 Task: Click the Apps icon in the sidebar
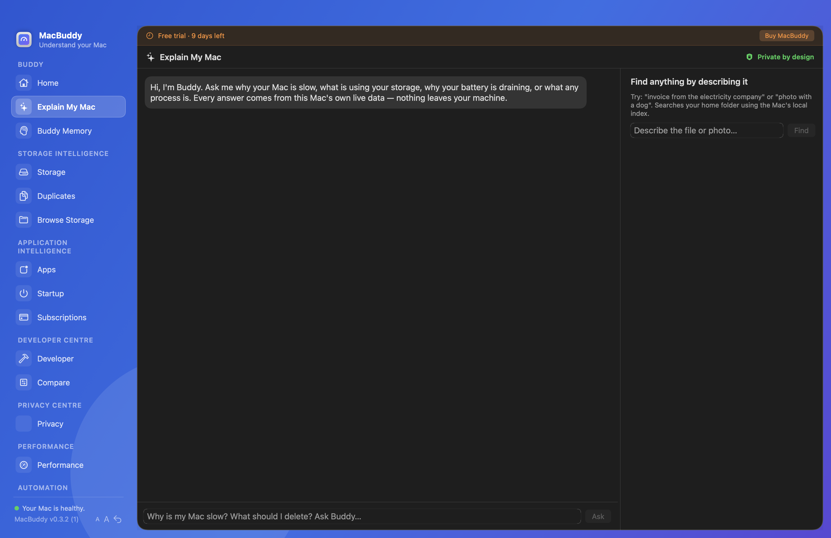pyautogui.click(x=24, y=269)
